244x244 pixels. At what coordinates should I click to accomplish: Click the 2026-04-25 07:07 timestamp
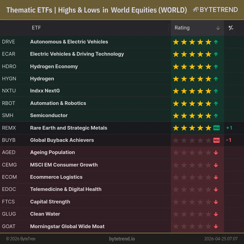click(x=221, y=239)
